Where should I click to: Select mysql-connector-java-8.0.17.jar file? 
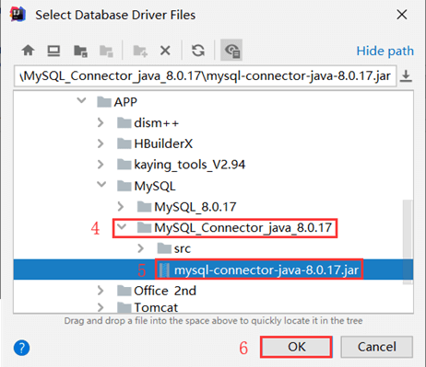point(258,270)
